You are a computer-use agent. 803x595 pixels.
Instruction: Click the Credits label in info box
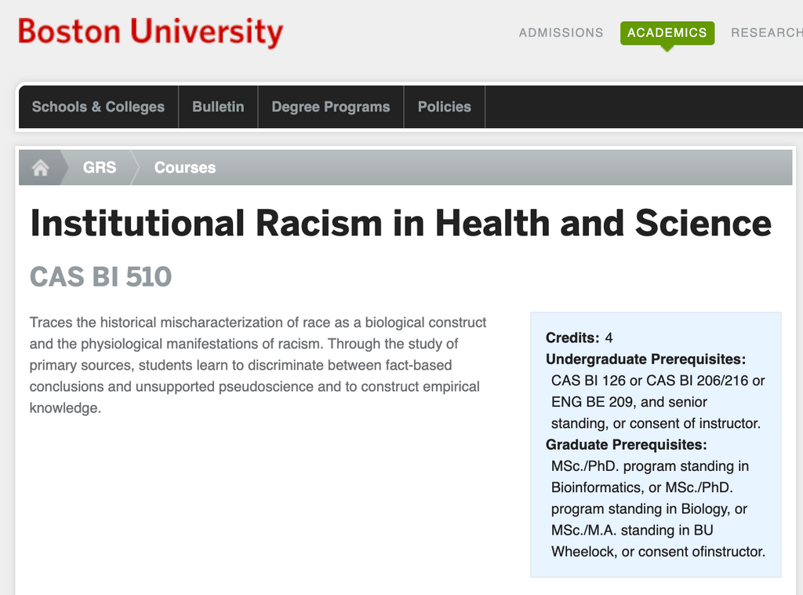click(x=572, y=338)
